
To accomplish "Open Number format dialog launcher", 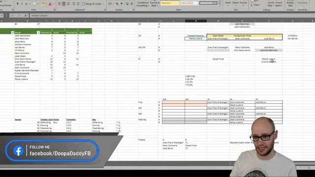I will coord(133,10).
